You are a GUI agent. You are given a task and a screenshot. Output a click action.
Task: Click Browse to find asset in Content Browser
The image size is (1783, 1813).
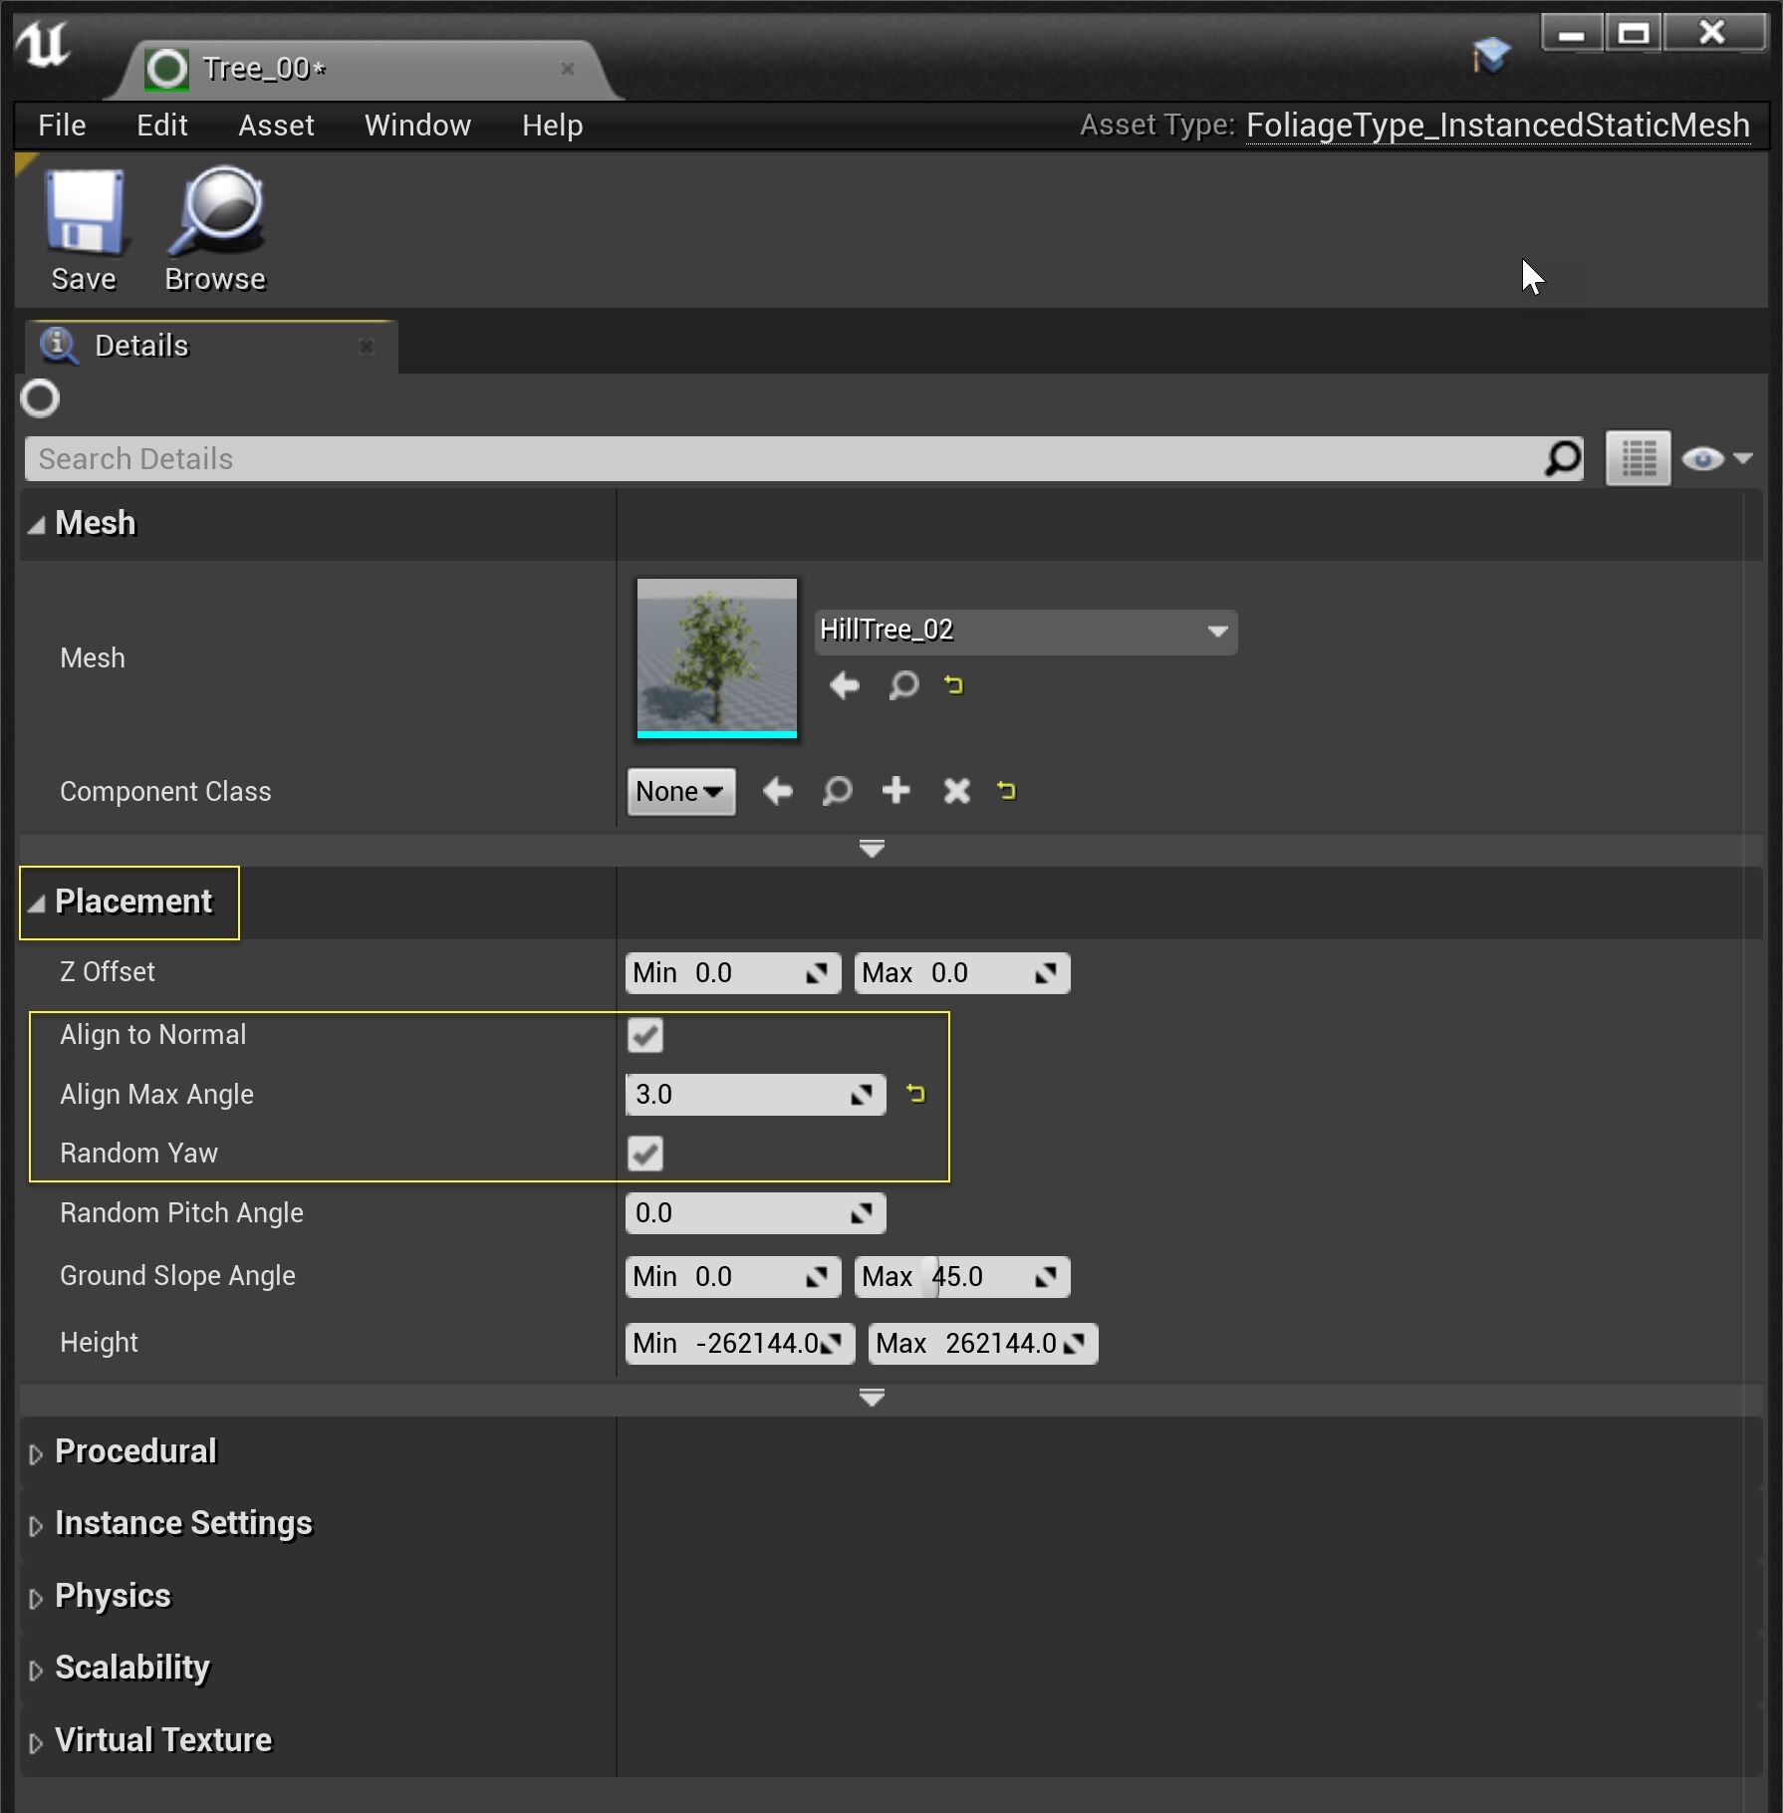[215, 213]
